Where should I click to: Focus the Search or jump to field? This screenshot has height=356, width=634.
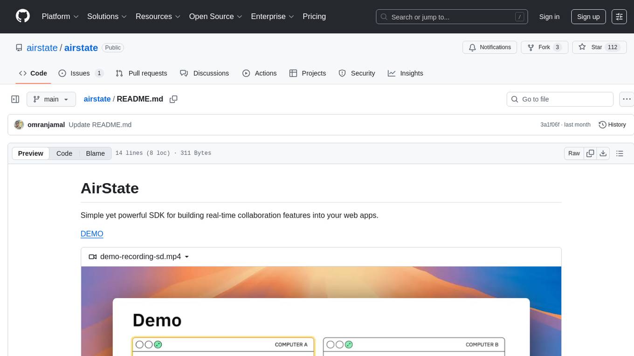[452, 17]
